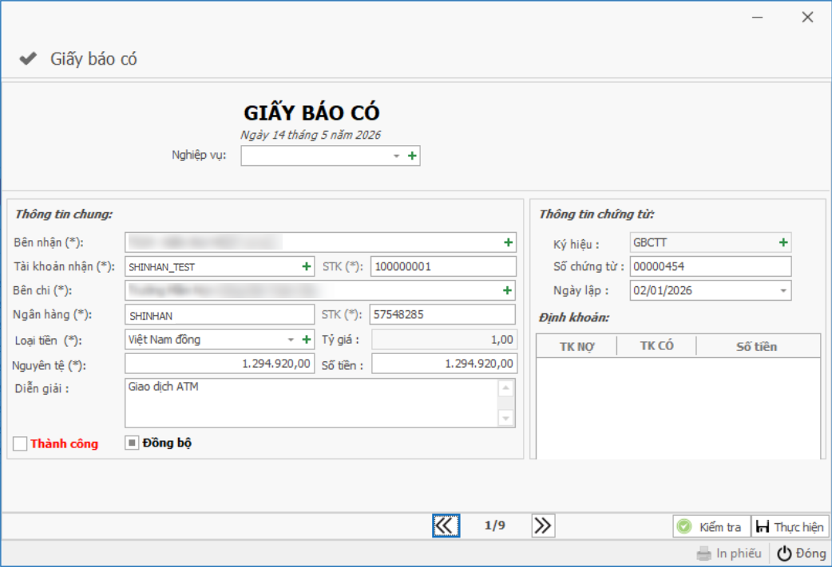Click plus icon in Tài khoản nhận field
832x567 pixels.
(x=306, y=266)
